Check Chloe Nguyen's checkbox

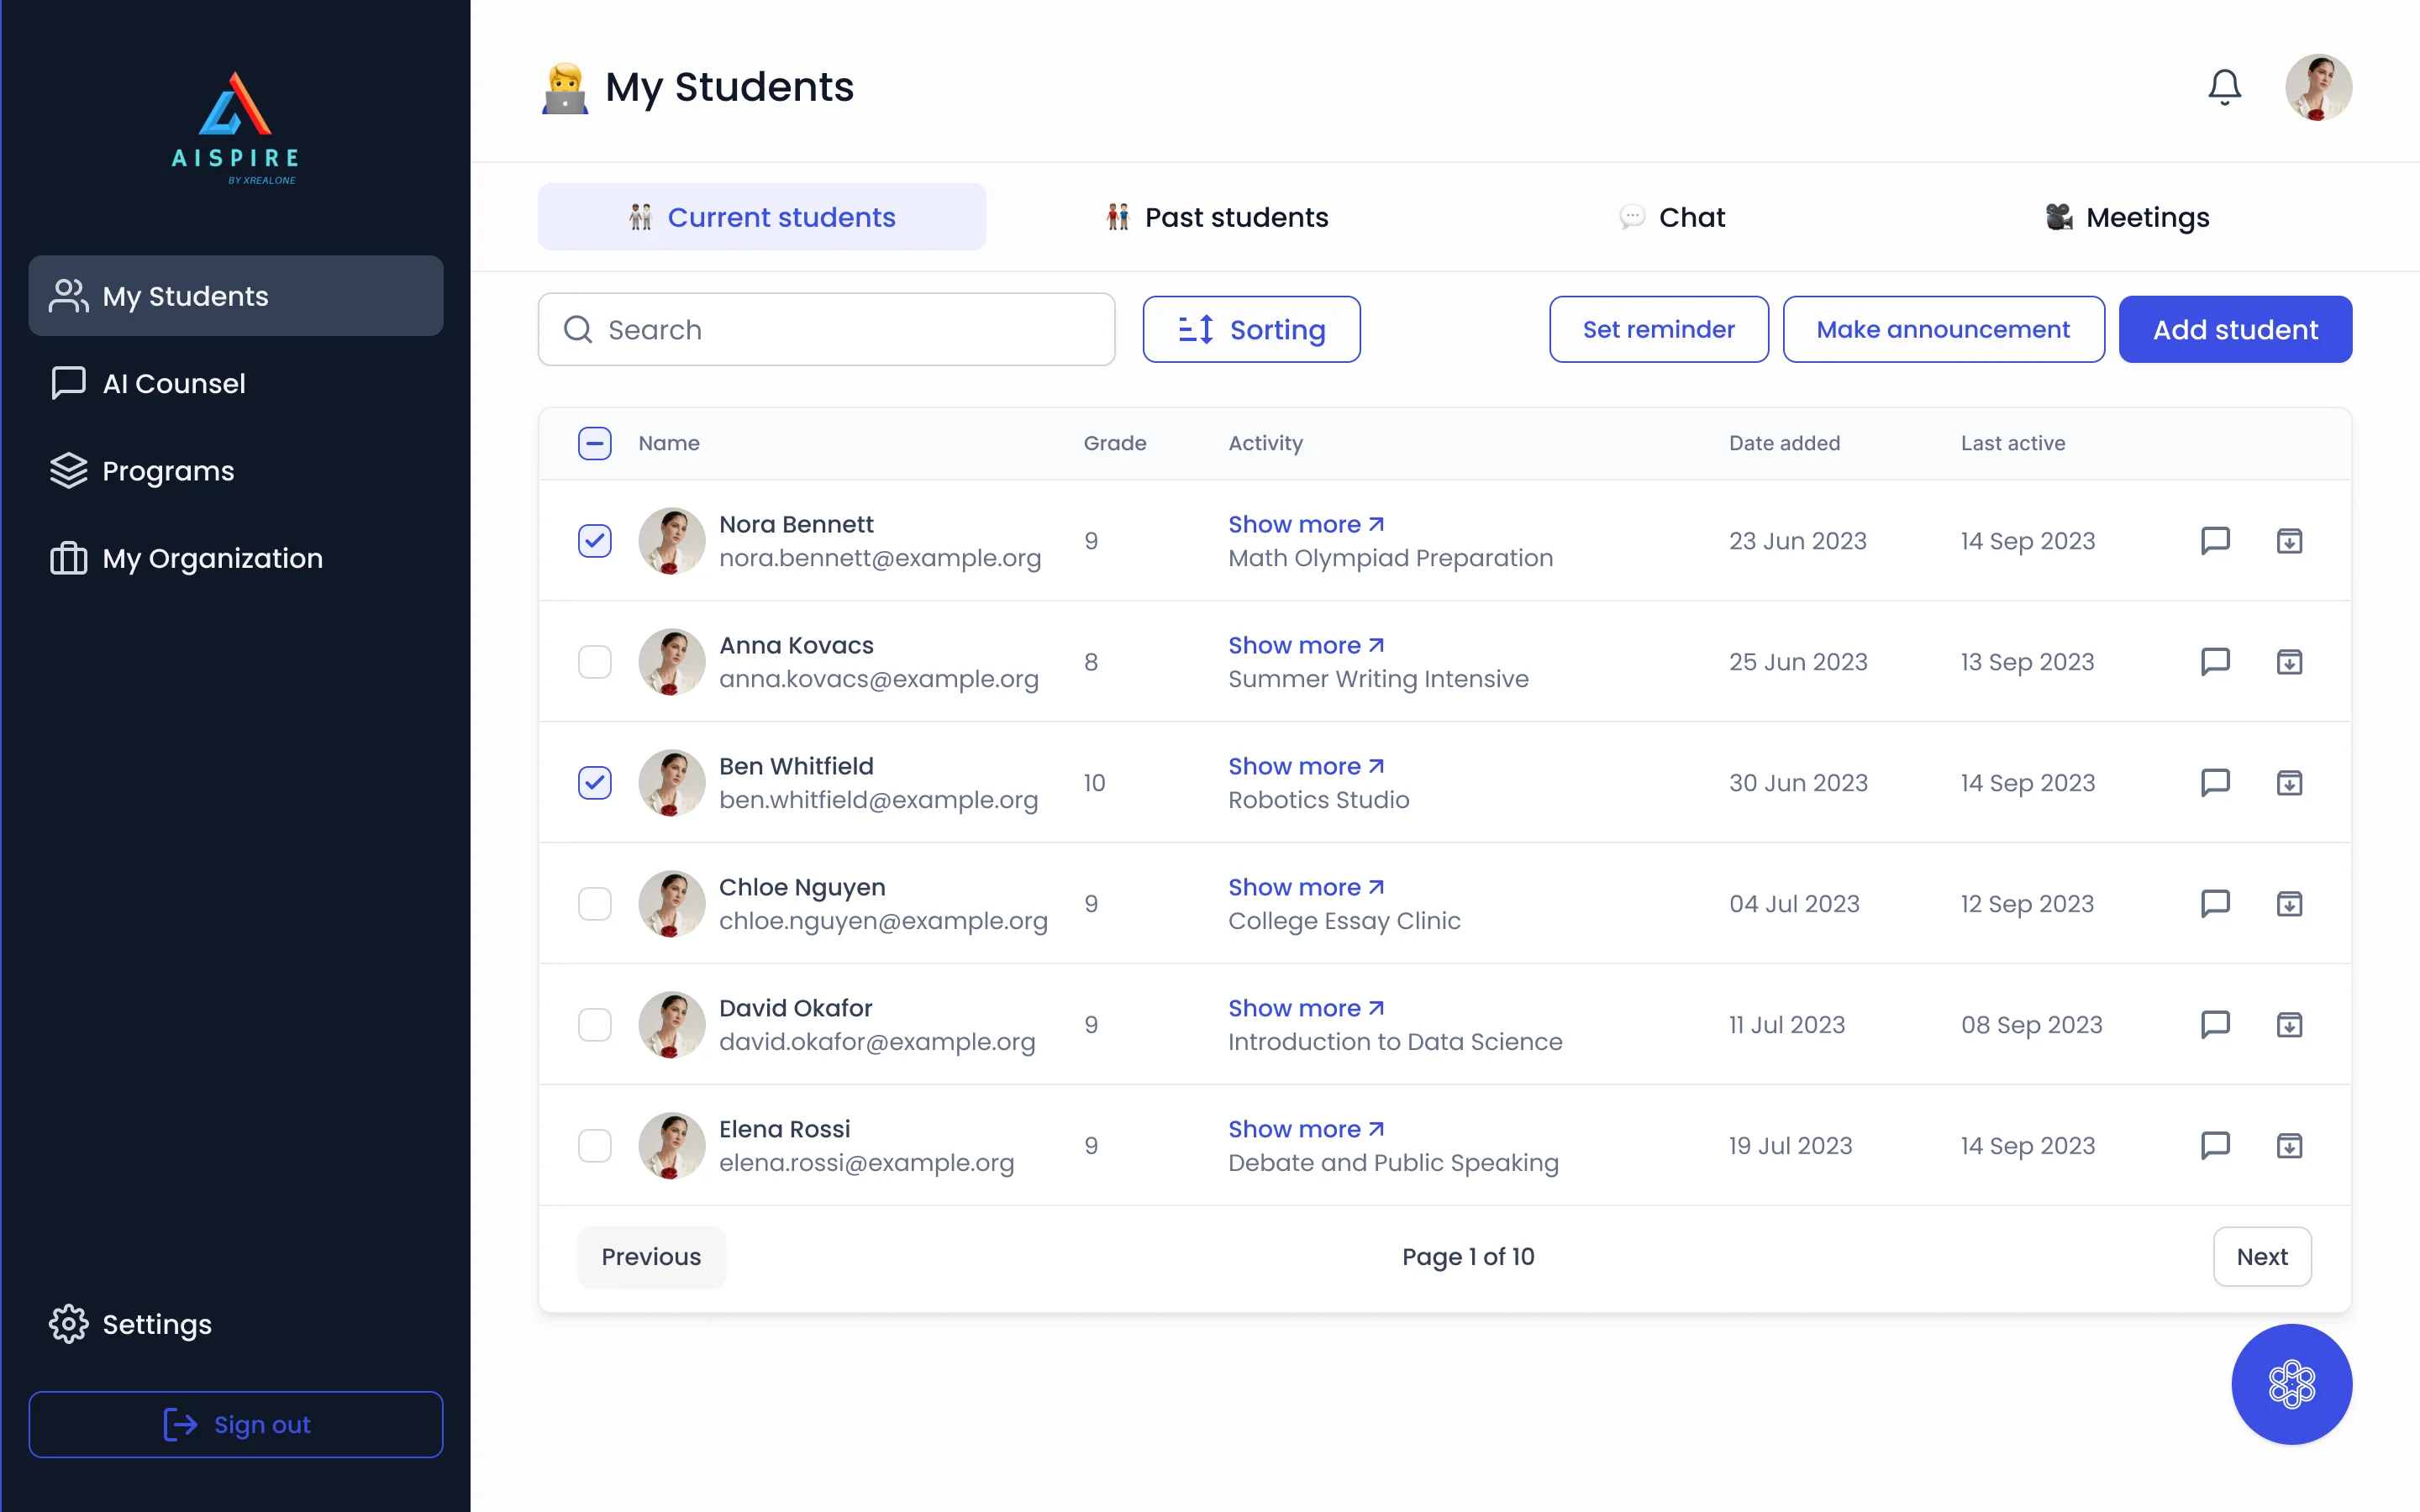click(x=595, y=904)
